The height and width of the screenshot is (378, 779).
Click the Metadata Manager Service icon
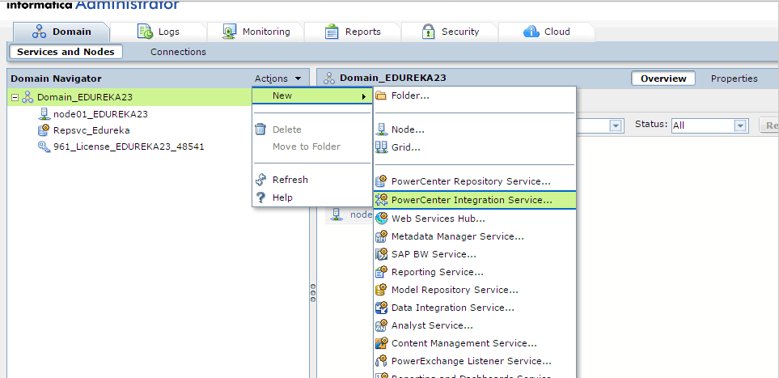(381, 236)
